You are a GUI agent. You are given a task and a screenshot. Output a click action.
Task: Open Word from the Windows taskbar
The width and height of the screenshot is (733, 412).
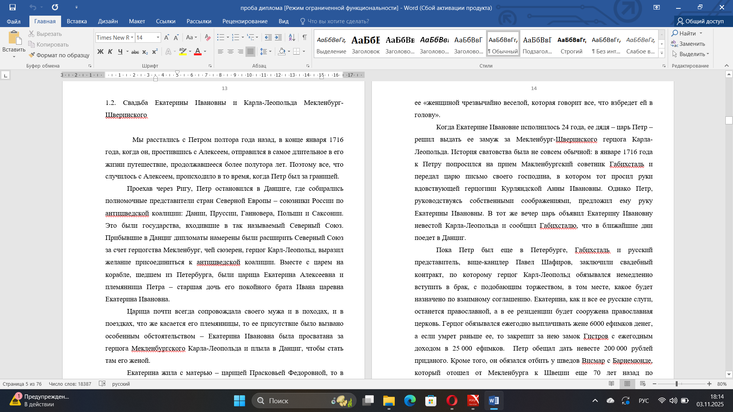click(x=494, y=401)
